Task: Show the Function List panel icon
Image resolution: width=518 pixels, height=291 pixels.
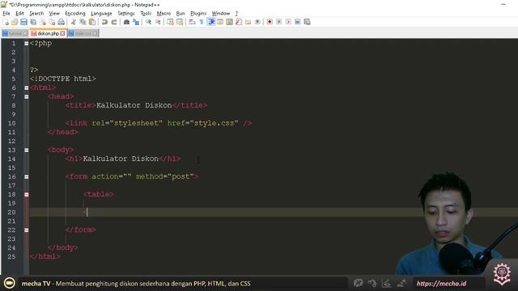Action: coord(239,22)
